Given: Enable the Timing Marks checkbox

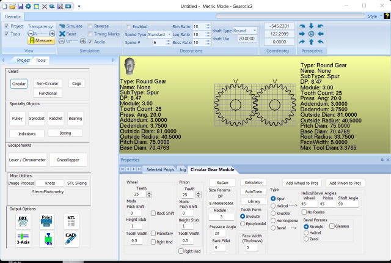Looking at the screenshot, I should (90, 34).
